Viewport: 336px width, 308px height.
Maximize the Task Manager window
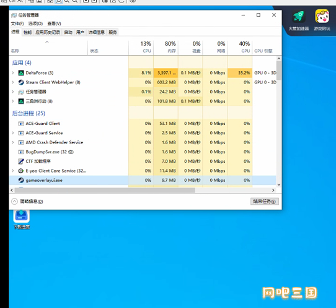259,15
